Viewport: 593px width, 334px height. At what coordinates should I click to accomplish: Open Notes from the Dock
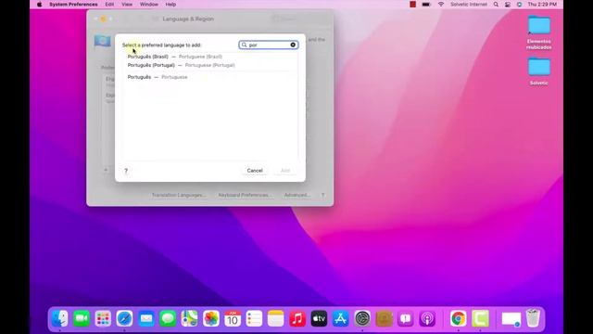point(276,318)
